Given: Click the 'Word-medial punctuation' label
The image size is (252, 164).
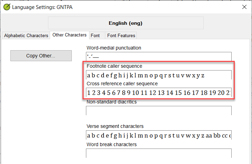Looking at the screenshot, I should pyautogui.click(x=114, y=48).
